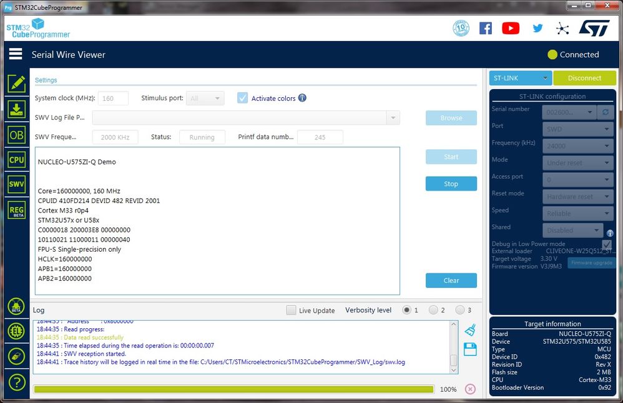623x403 pixels.
Task: Open the Erasing & Programming download panel
Action: tap(16, 109)
